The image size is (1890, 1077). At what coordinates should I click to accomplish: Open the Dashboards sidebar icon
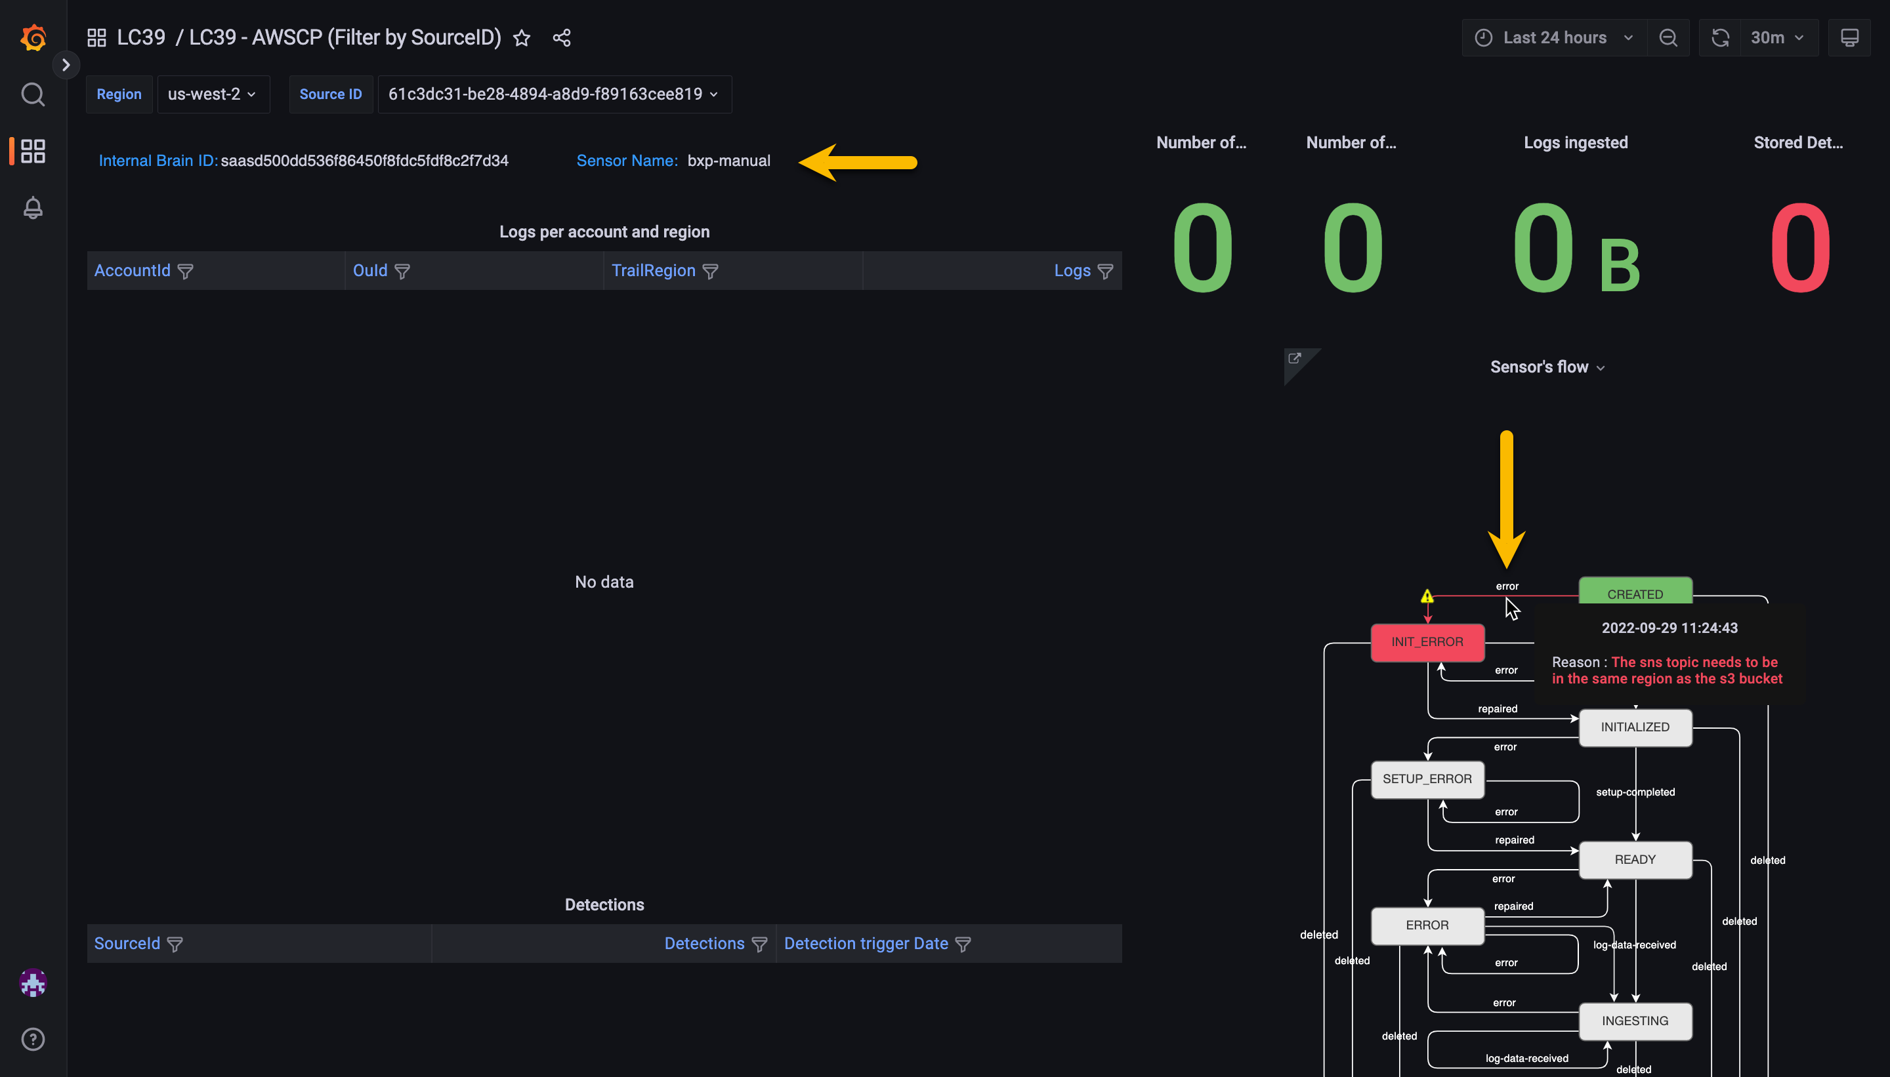[33, 151]
